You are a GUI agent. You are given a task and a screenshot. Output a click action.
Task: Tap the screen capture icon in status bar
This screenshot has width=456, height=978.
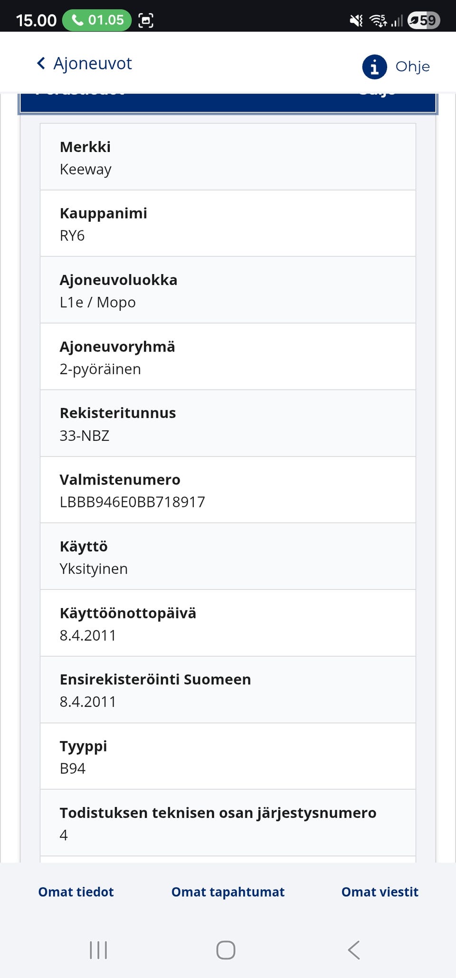[146, 20]
